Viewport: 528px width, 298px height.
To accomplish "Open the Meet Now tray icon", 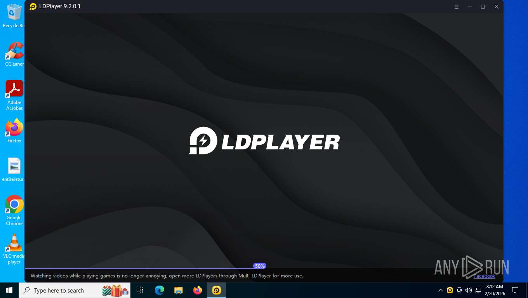I will coord(459,290).
